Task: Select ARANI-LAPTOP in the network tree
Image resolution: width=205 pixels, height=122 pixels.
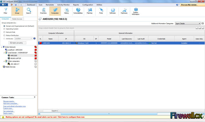Action: [x=15, y=58]
